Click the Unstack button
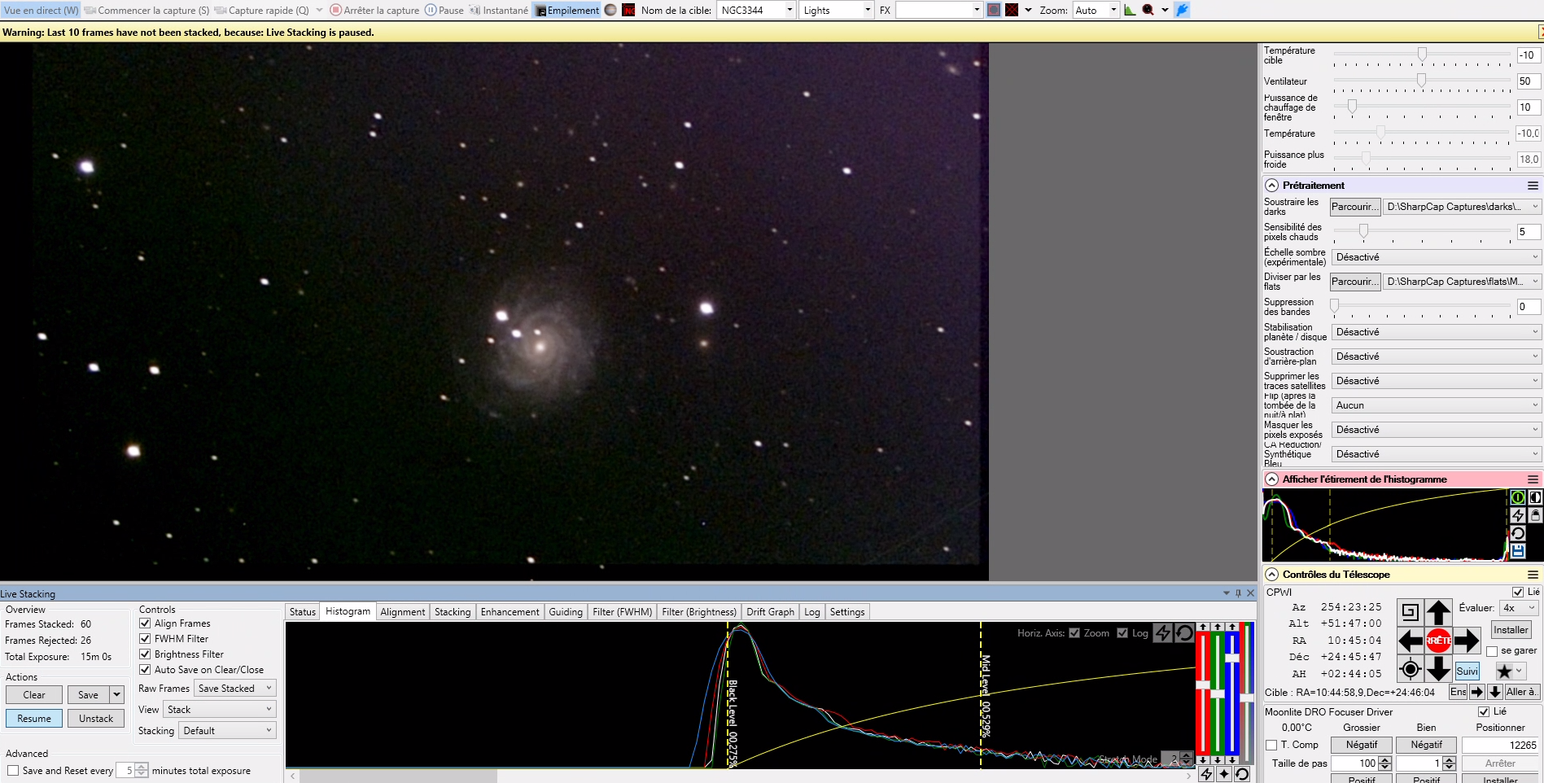Viewport: 1544px width, 783px height. pyautogui.click(x=96, y=719)
